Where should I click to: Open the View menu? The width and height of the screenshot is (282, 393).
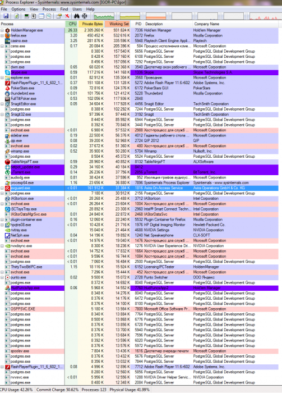click(x=34, y=10)
